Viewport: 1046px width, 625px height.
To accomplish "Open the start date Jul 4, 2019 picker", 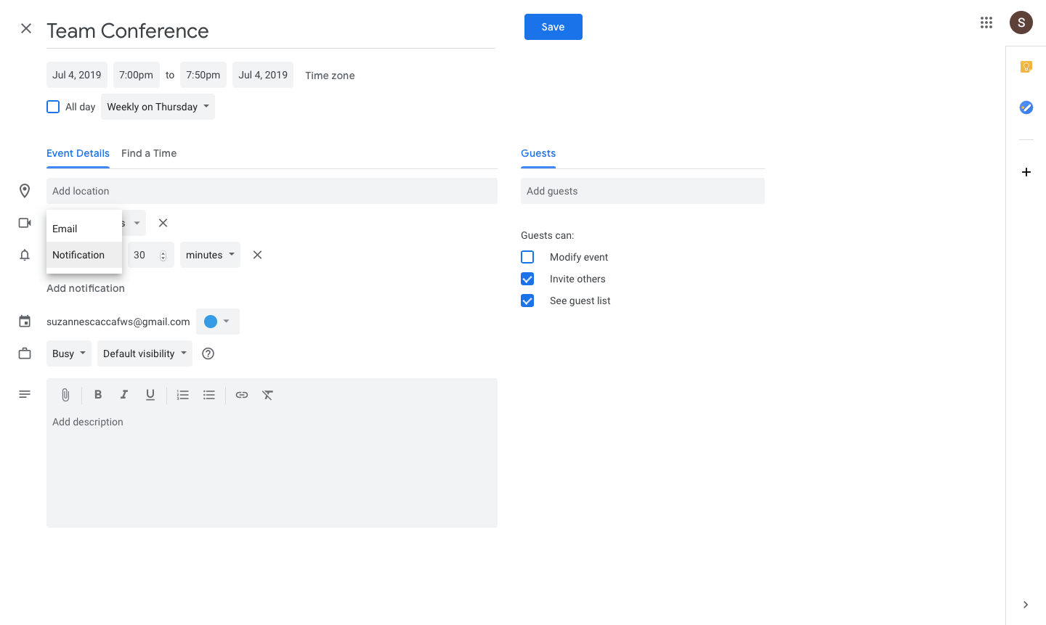I will 77,75.
